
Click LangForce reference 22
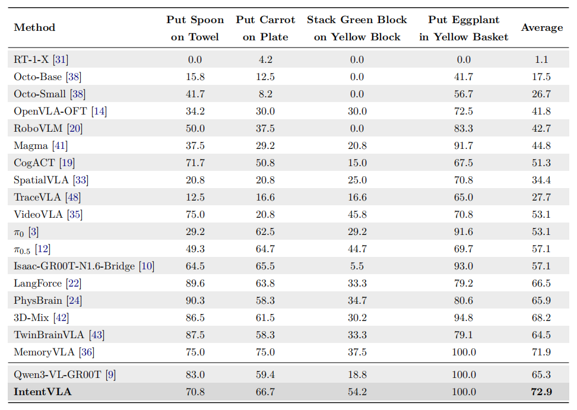74,284
